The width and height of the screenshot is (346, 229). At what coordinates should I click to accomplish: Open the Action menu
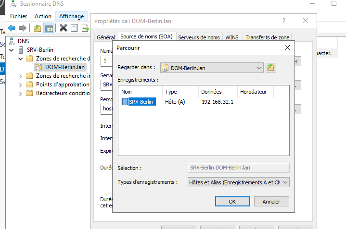click(43, 16)
